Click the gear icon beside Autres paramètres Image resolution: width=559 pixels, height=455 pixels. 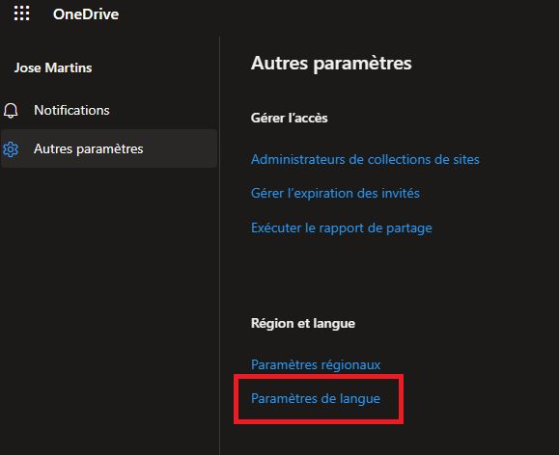tap(11, 149)
